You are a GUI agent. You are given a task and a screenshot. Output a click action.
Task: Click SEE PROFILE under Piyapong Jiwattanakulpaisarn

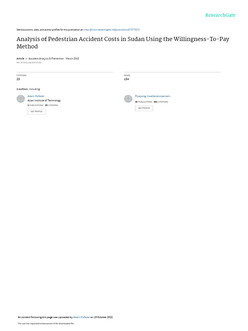click(x=144, y=108)
